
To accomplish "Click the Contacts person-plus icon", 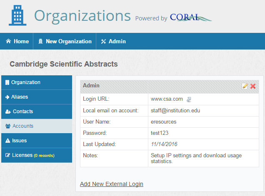I will pyautogui.click(x=8, y=112).
